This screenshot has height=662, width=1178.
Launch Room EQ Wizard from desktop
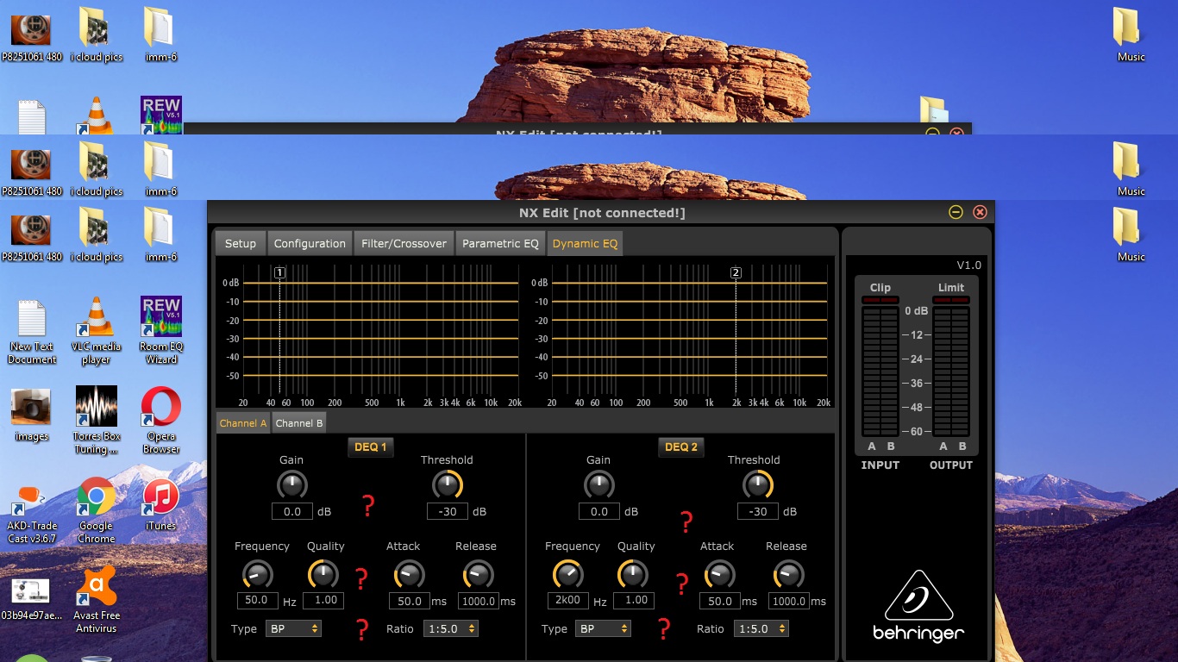pyautogui.click(x=161, y=331)
